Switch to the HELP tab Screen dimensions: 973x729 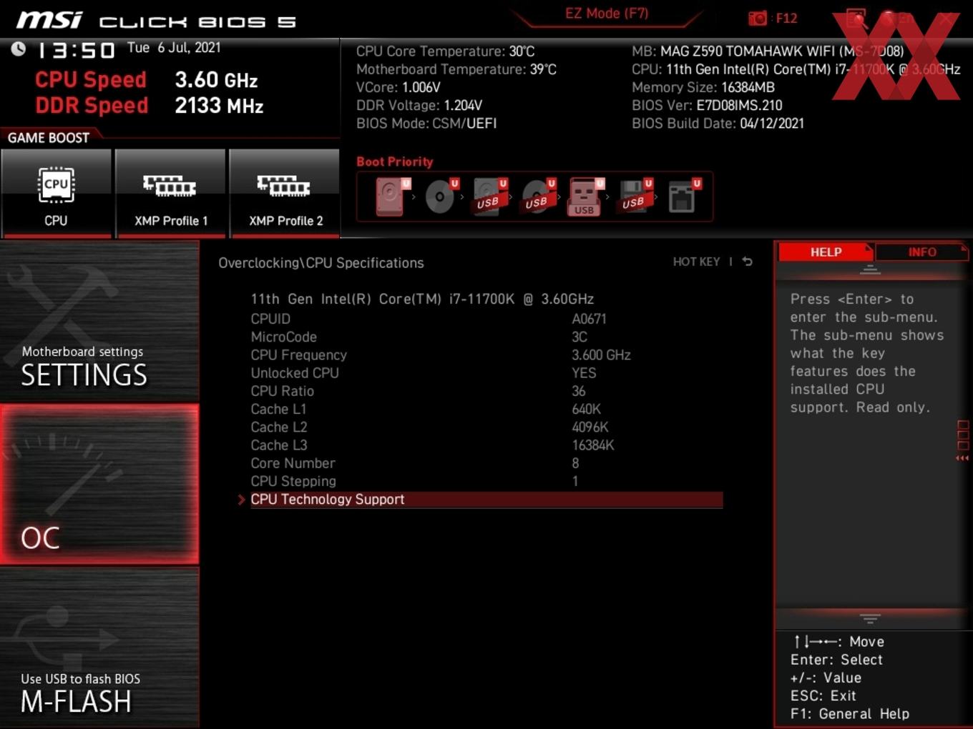826,252
